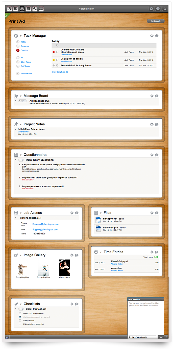Select the Staff Tasks filter

[x=25, y=66]
